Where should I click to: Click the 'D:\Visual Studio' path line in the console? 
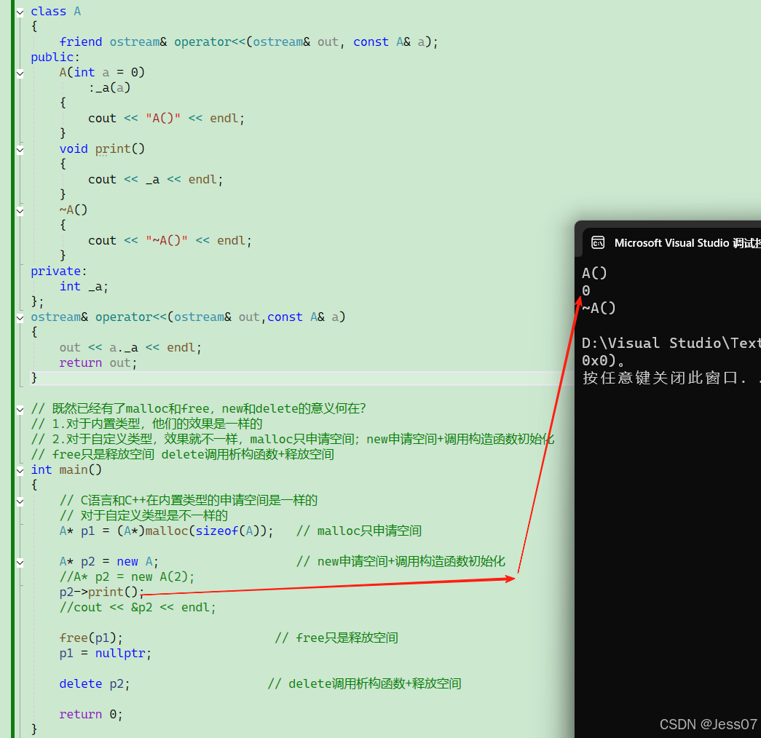click(x=671, y=343)
